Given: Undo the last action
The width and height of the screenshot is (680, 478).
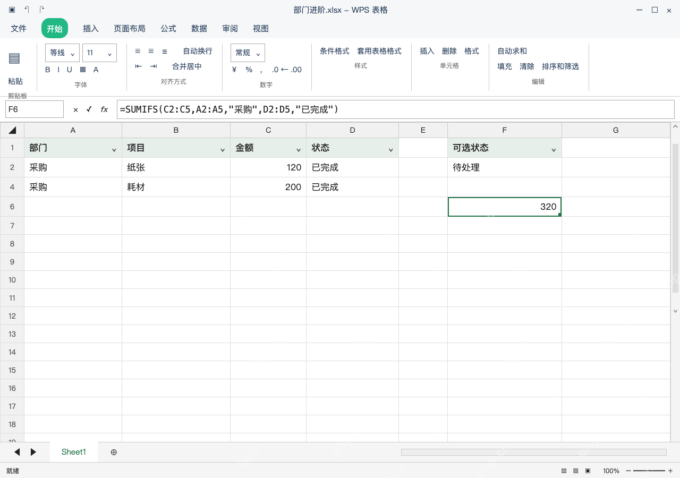Looking at the screenshot, I should click(27, 10).
